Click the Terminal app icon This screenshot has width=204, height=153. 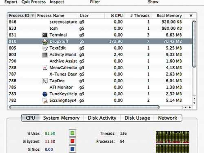45,35
